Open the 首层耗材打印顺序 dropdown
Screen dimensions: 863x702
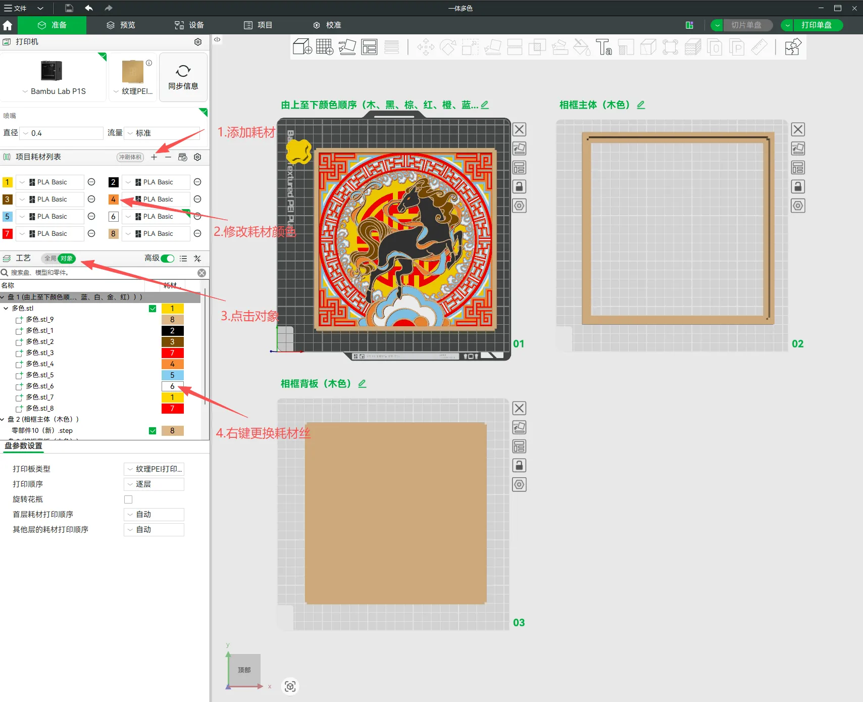[x=154, y=515]
